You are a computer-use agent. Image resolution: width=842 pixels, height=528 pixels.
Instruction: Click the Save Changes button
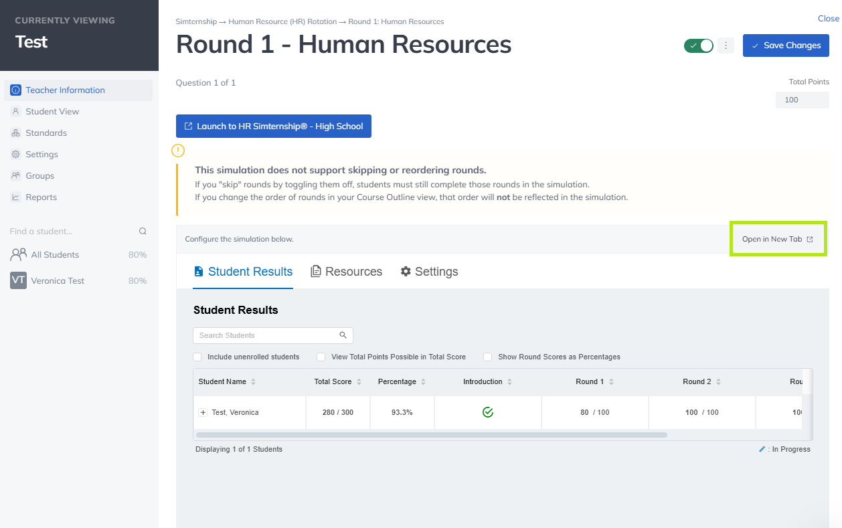[x=786, y=46]
